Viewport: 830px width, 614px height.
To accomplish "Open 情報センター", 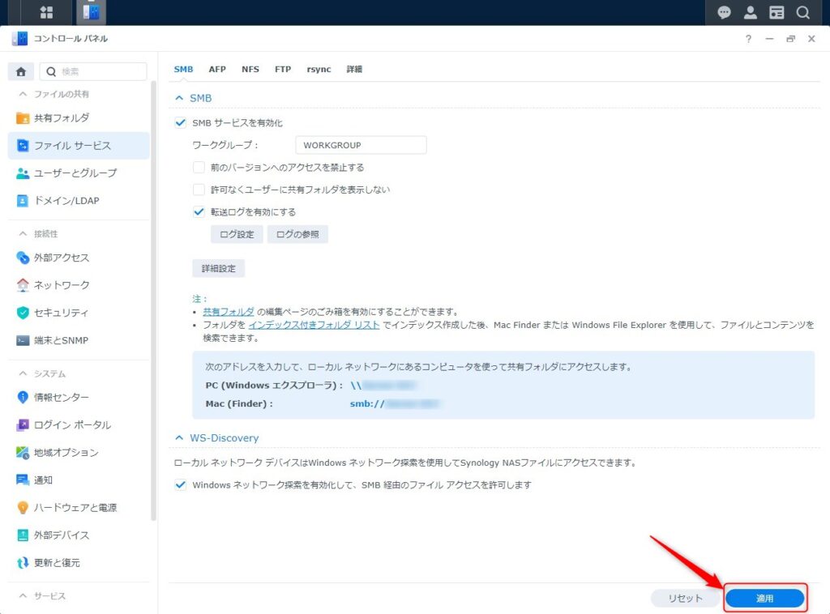I will (x=79, y=397).
